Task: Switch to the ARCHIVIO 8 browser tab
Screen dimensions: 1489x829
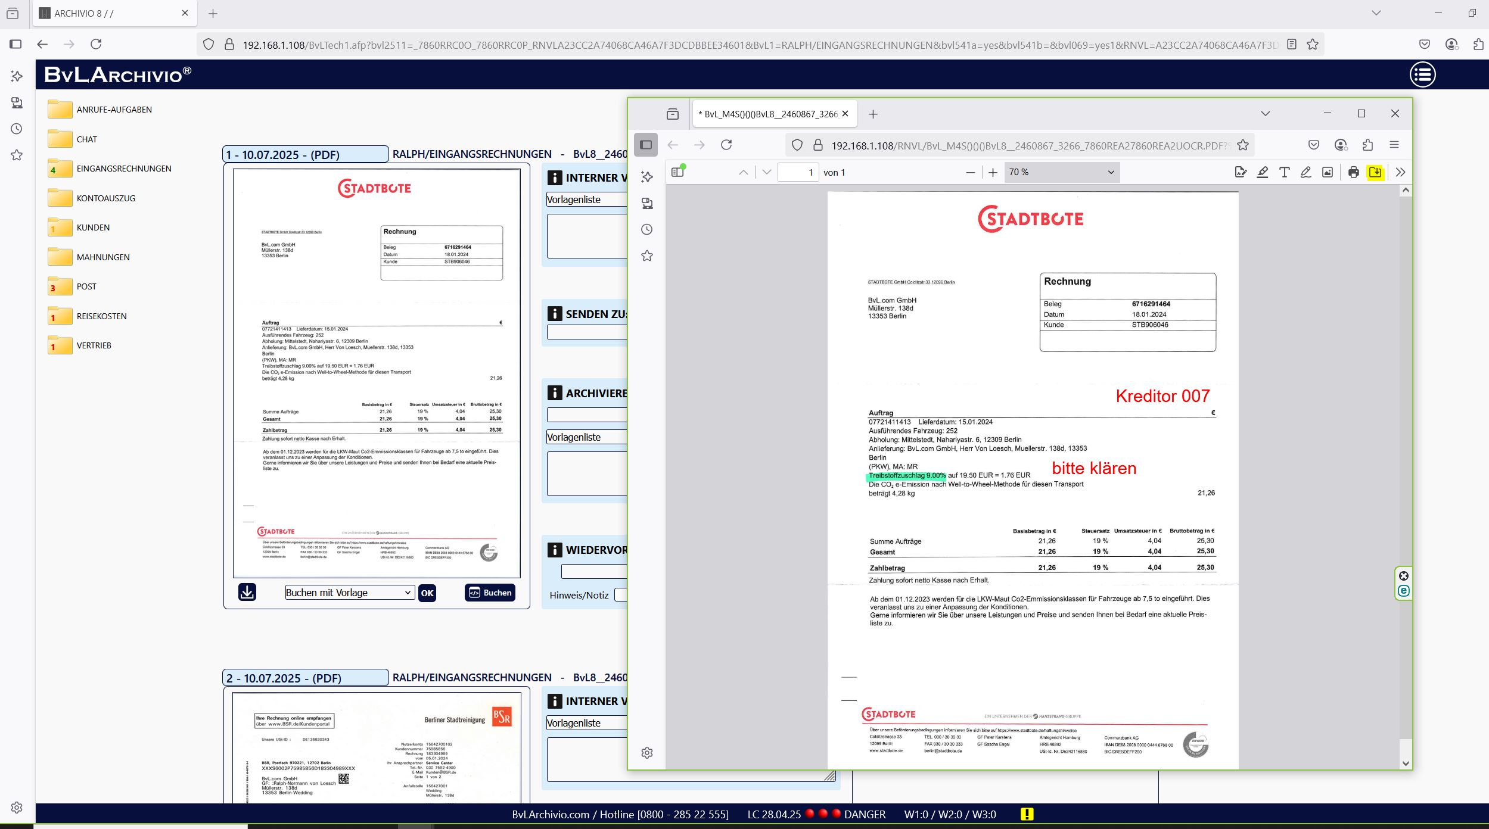Action: point(113,13)
